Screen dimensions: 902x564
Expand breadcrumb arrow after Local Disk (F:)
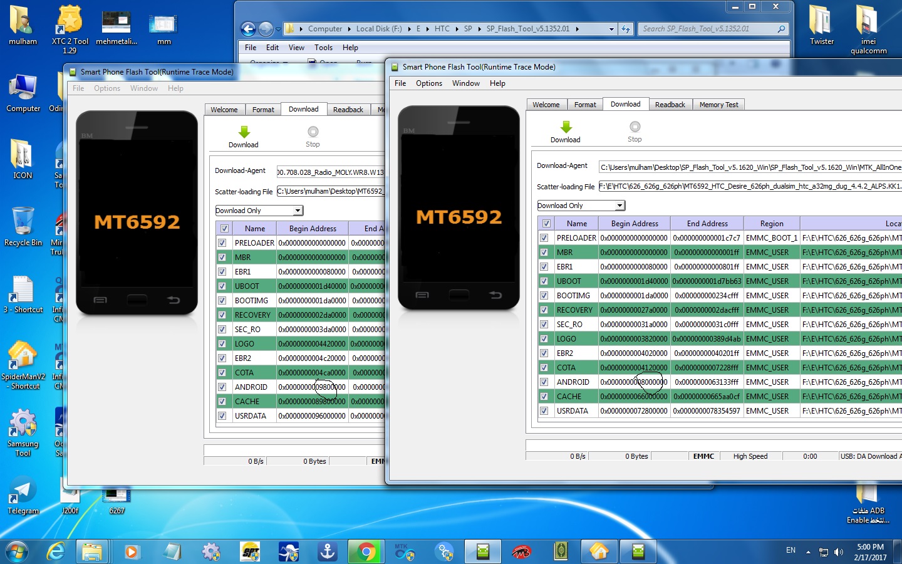point(409,29)
